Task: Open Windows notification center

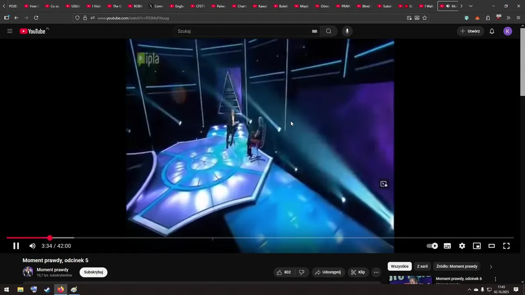Action: click(x=516, y=290)
